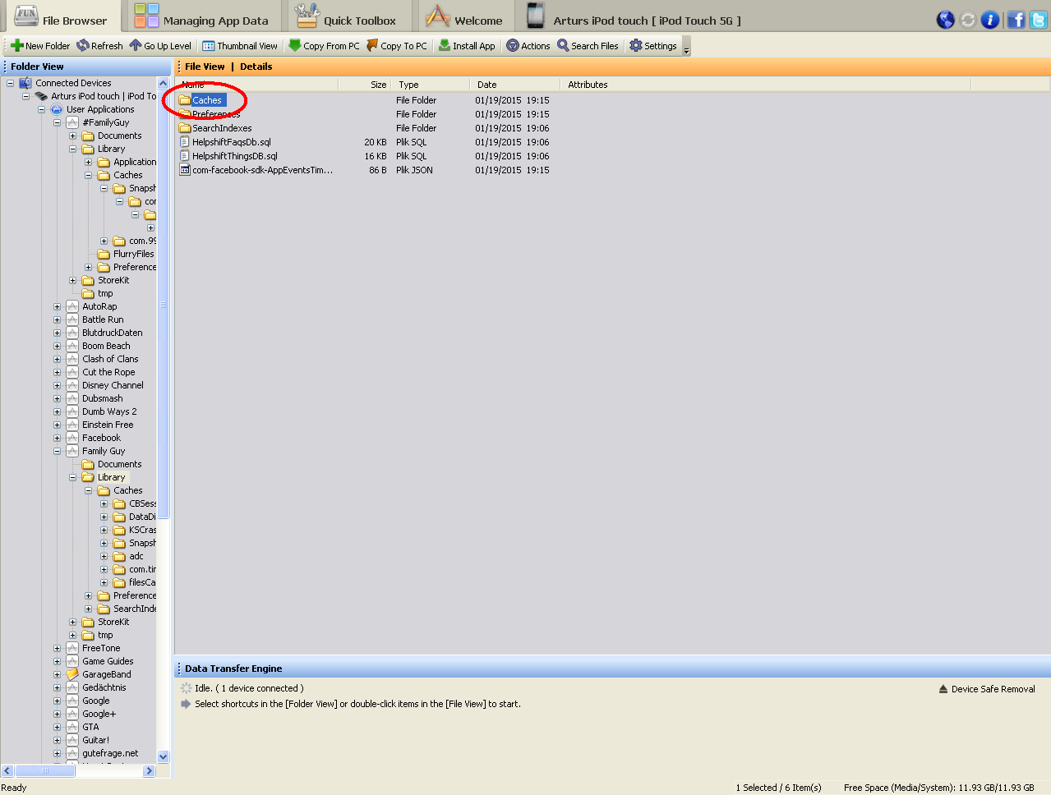Image resolution: width=1051 pixels, height=795 pixels.
Task: Collapse the User Applications node
Action: pos(41,109)
